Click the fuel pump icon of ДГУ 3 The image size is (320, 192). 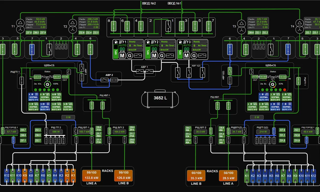coord(181,42)
